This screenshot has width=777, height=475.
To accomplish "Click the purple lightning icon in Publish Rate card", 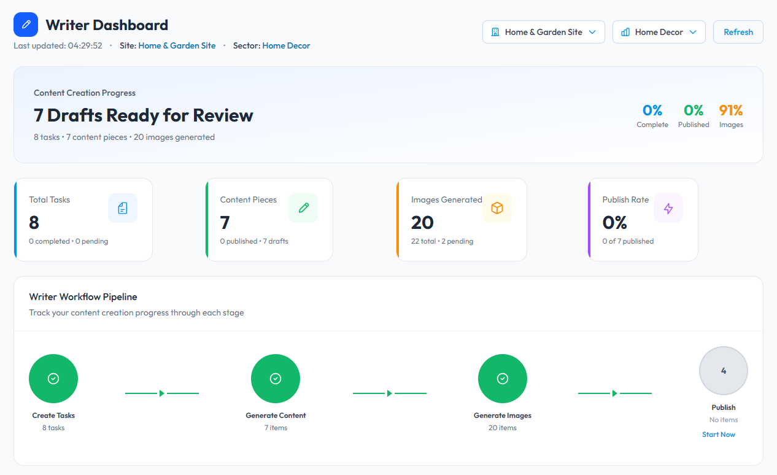I will [668, 208].
